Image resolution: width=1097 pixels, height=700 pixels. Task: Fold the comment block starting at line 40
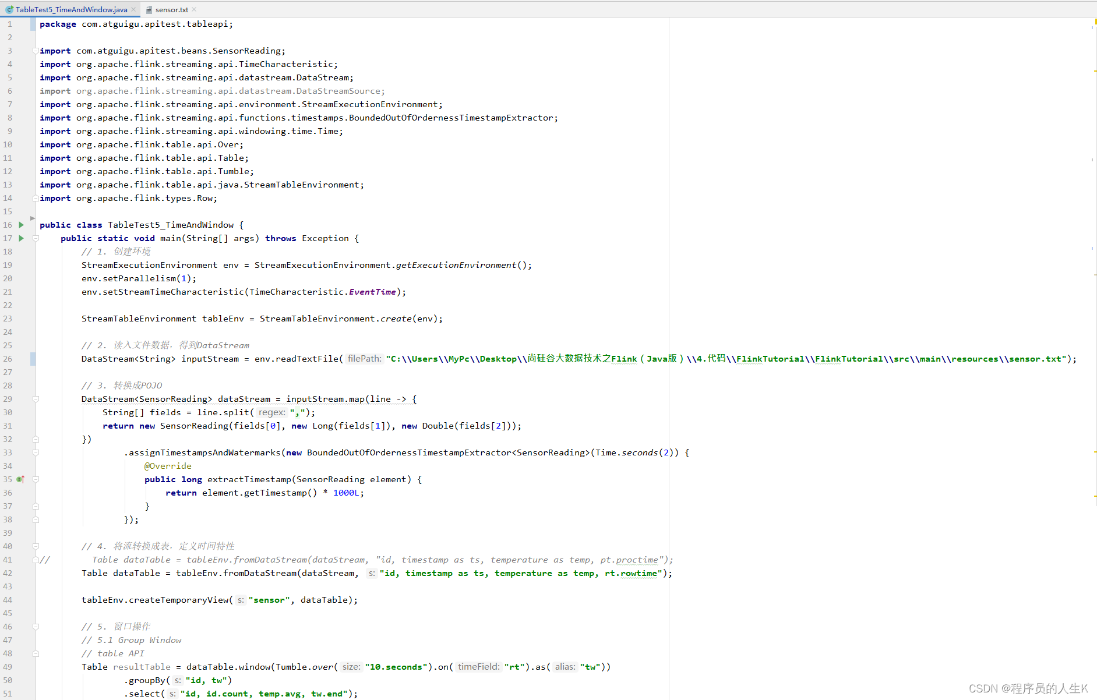point(36,546)
